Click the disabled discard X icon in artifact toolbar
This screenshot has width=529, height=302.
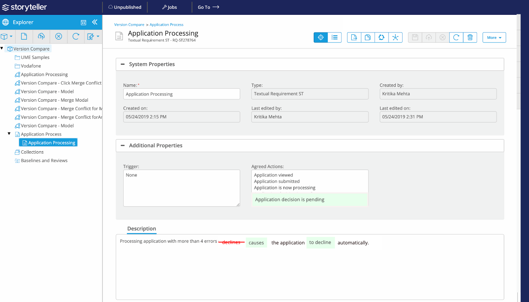pos(442,37)
